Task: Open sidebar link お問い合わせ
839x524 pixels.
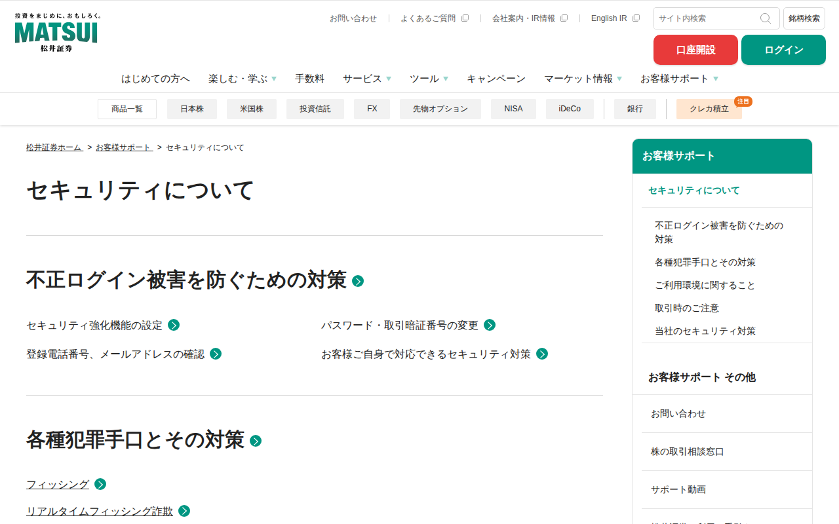Action: 678,414
